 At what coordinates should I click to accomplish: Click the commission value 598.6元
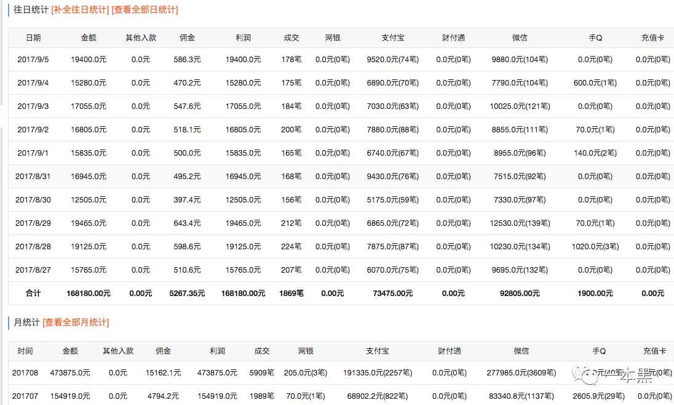pyautogui.click(x=187, y=247)
